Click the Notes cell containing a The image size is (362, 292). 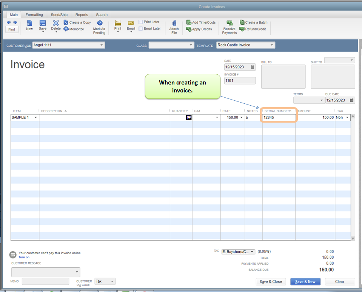pyautogui.click(x=254, y=117)
